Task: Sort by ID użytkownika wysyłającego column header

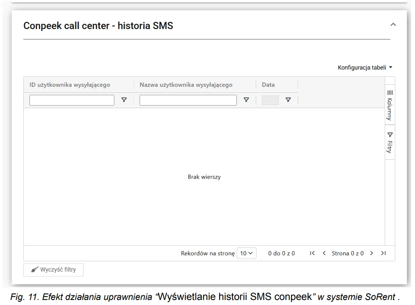Action: coord(71,84)
